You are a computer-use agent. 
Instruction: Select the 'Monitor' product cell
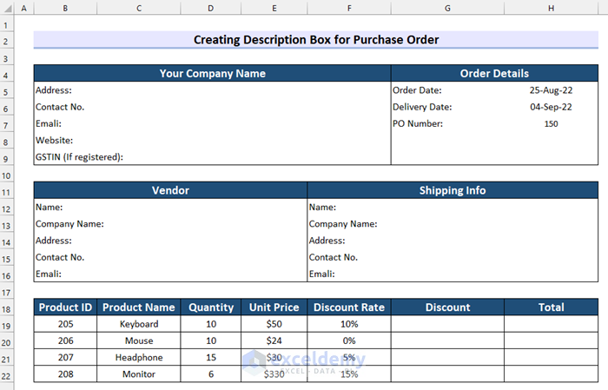[x=139, y=373]
